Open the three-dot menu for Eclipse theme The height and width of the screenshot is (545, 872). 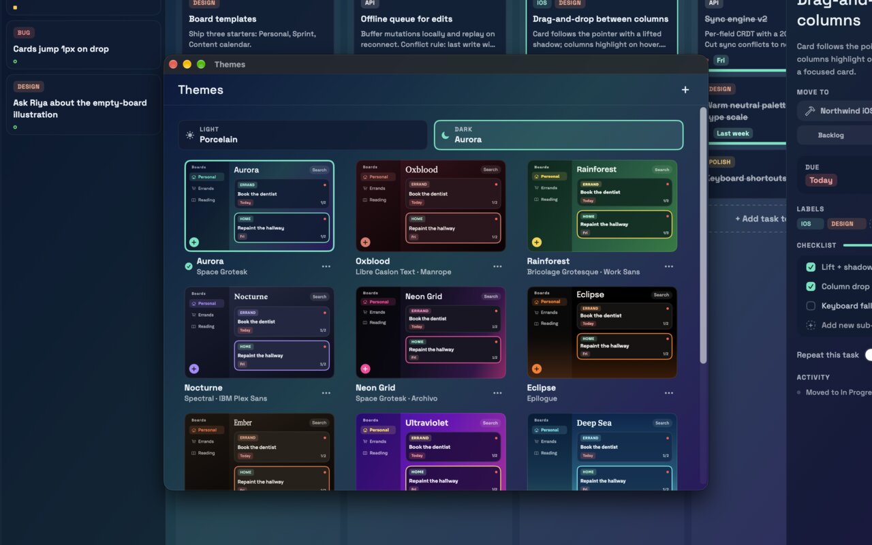click(x=669, y=393)
